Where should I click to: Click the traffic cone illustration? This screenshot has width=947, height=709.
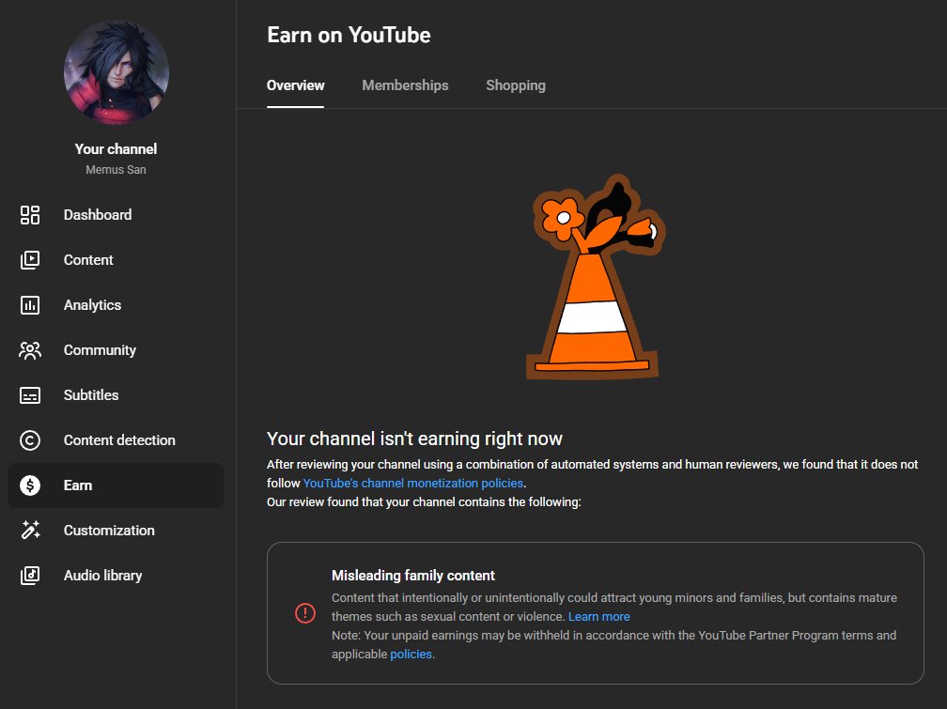click(595, 277)
